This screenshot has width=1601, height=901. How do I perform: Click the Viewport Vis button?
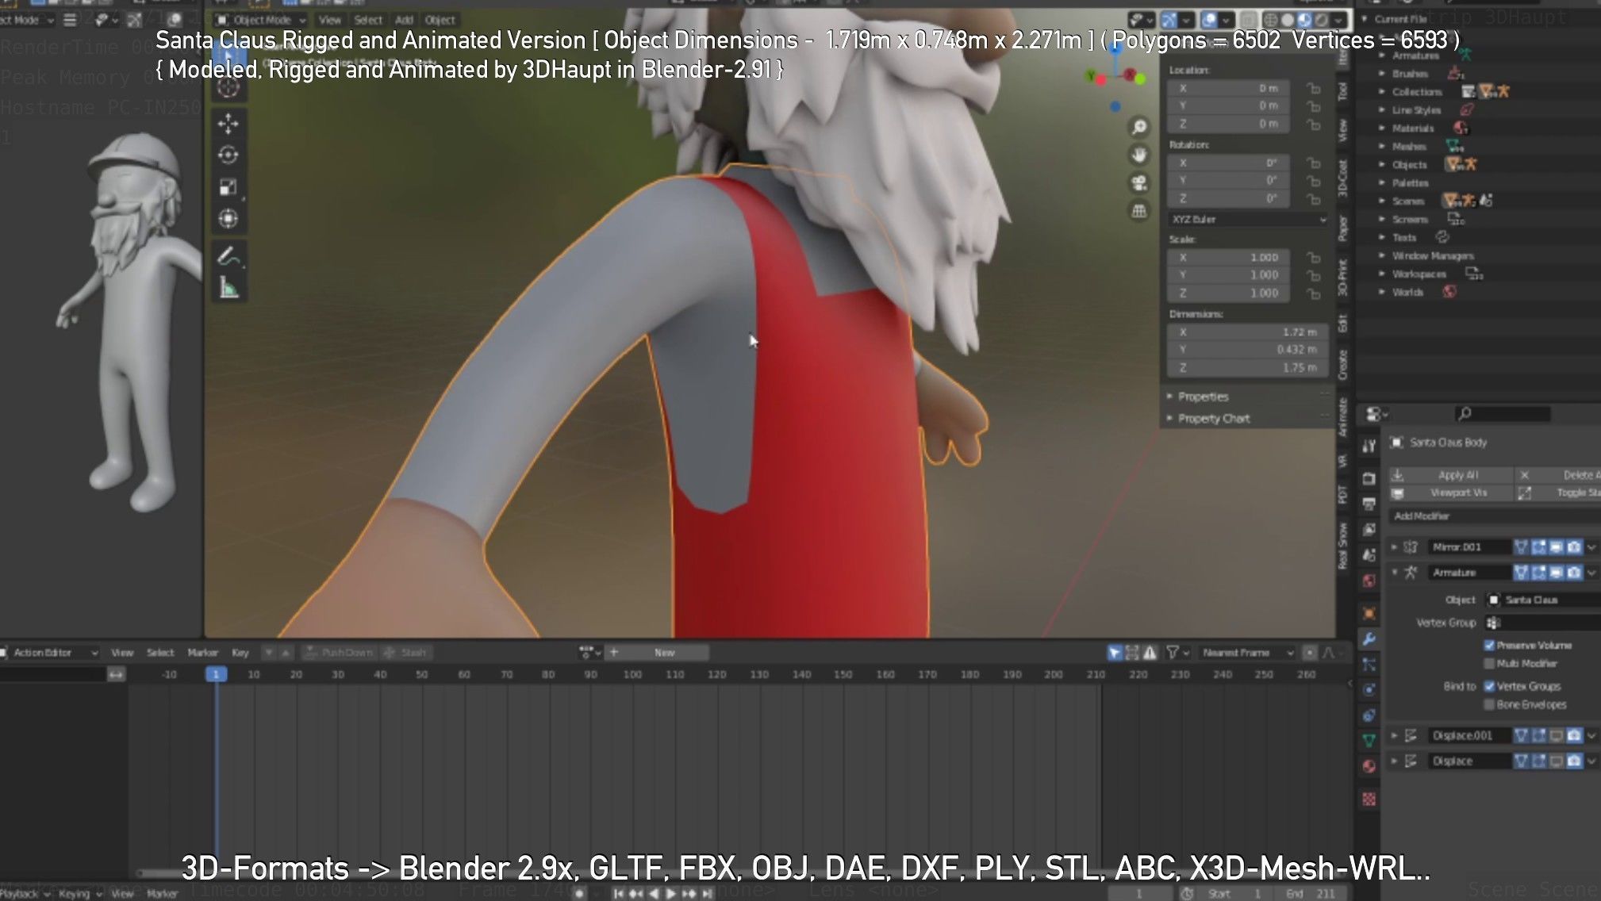1451,493
